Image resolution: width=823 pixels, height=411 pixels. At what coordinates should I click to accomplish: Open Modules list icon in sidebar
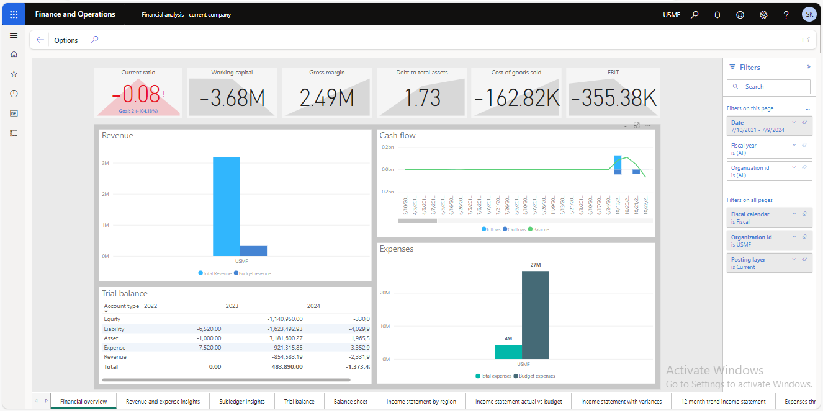[x=14, y=133]
